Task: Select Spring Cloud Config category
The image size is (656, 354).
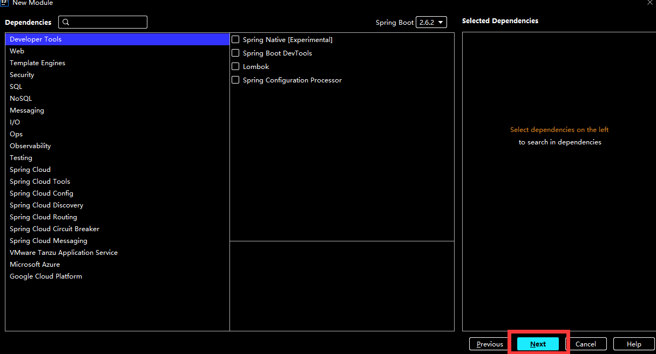Action: (117, 193)
